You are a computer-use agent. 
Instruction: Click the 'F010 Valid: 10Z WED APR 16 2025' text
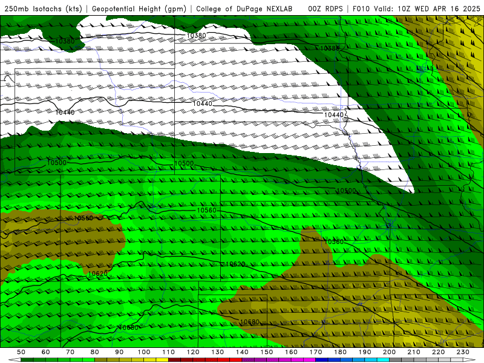(416, 8)
